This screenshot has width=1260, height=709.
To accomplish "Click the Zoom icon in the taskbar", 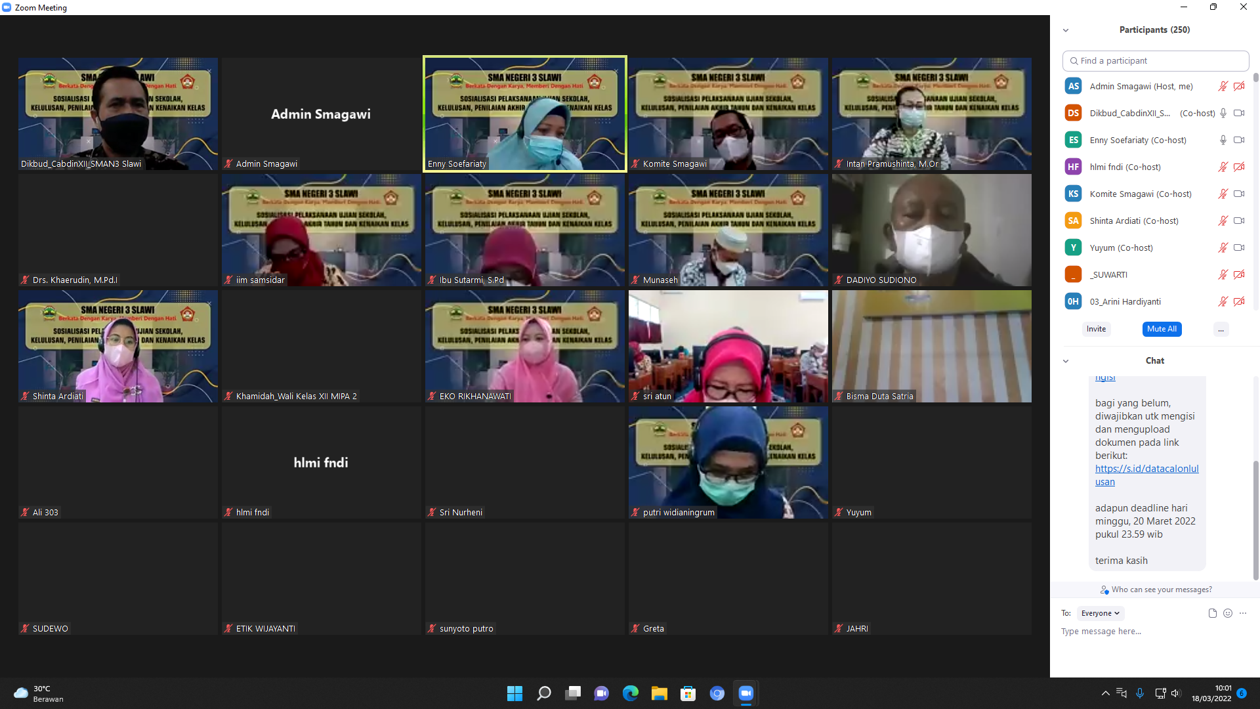I will coord(745,693).
